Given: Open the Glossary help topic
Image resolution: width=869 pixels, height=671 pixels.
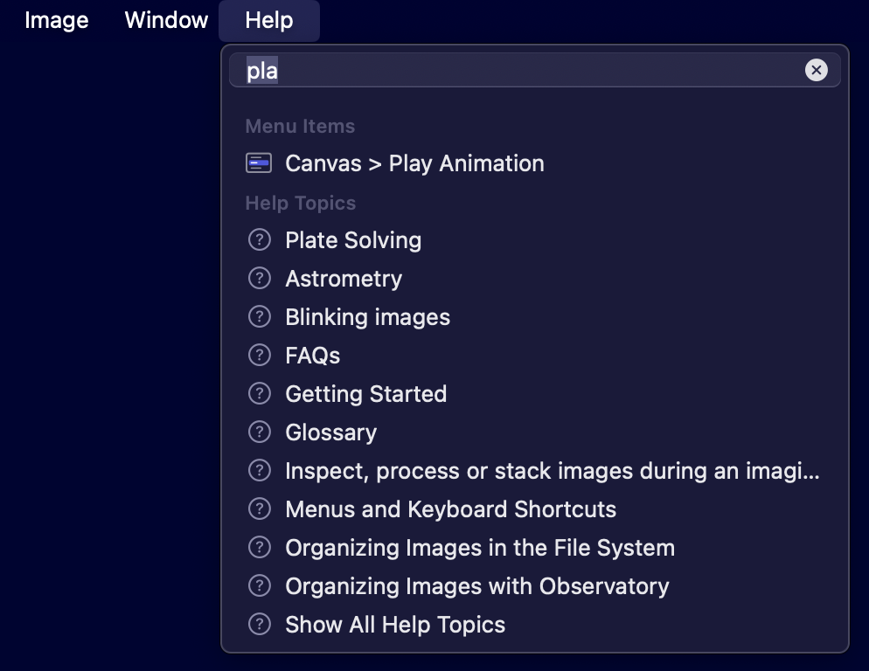Looking at the screenshot, I should click(535, 432).
